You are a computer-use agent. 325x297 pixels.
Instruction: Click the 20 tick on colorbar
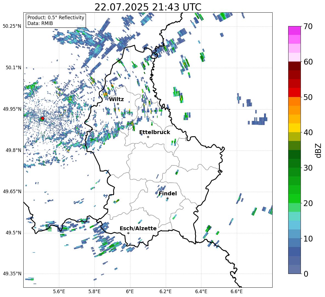[308, 203]
